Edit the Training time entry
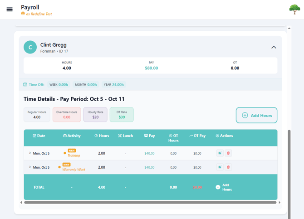304x219 pixels. click(x=220, y=153)
